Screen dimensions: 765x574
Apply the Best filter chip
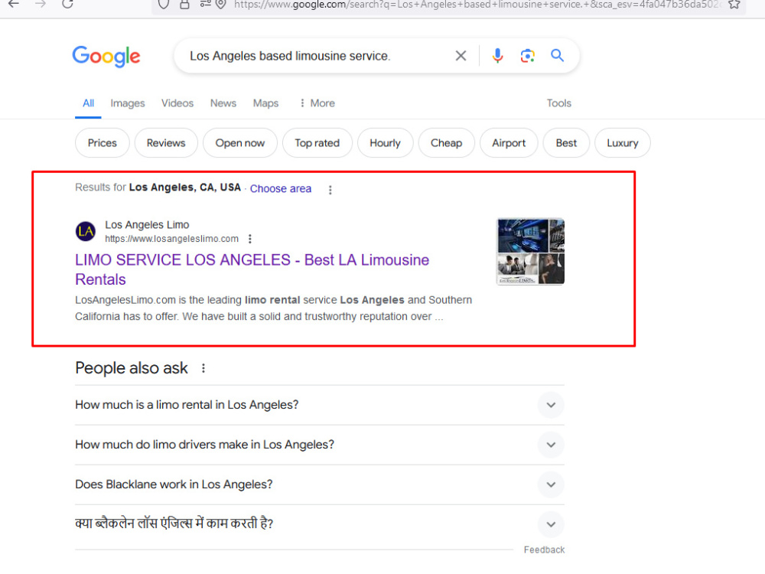click(x=566, y=143)
